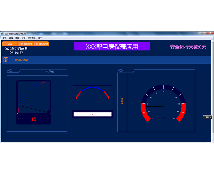Open the 编辑 menu
Viewport: 214px width, 174px height.
(11, 38)
